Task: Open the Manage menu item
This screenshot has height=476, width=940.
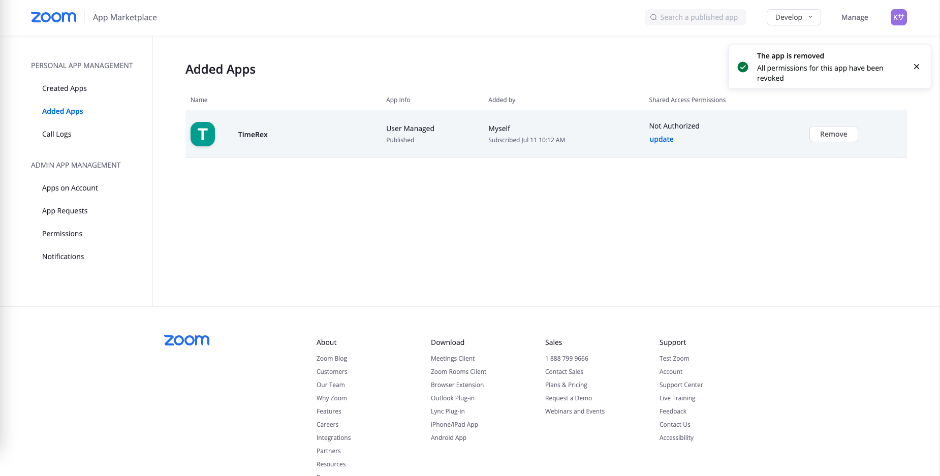Action: (854, 17)
